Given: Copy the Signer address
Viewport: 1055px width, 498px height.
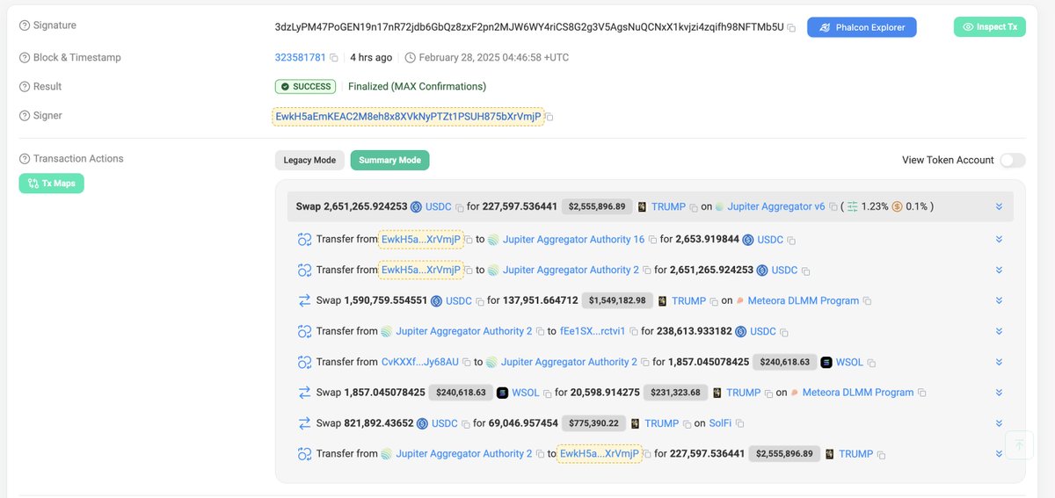Looking at the screenshot, I should tap(549, 117).
